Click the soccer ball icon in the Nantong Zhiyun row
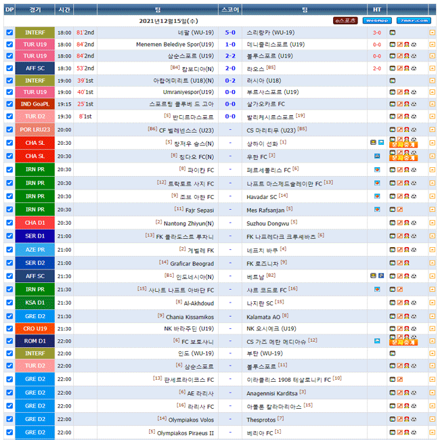 [414, 223]
